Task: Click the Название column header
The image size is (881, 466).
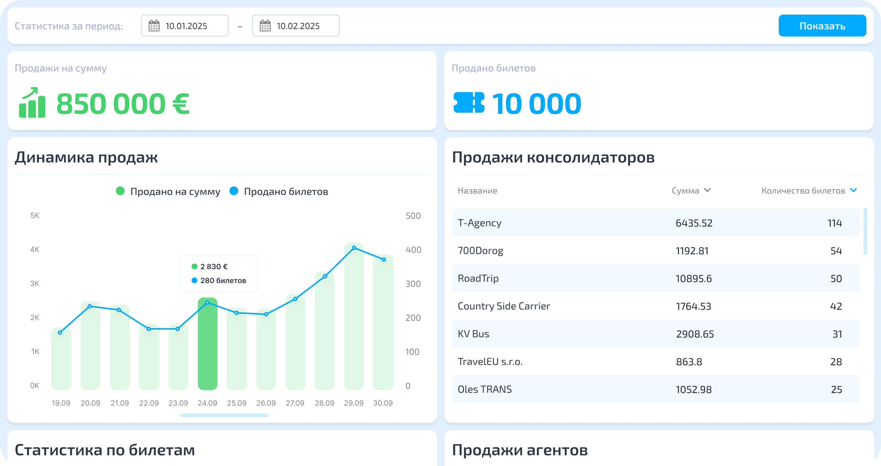Action: coord(477,191)
